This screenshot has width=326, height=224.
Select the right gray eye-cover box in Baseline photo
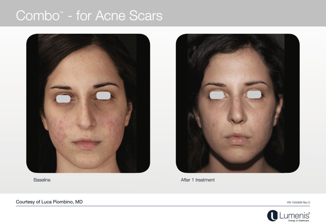103,96
